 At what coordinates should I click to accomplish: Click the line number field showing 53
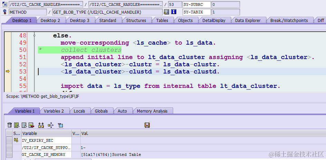click(175, 4)
